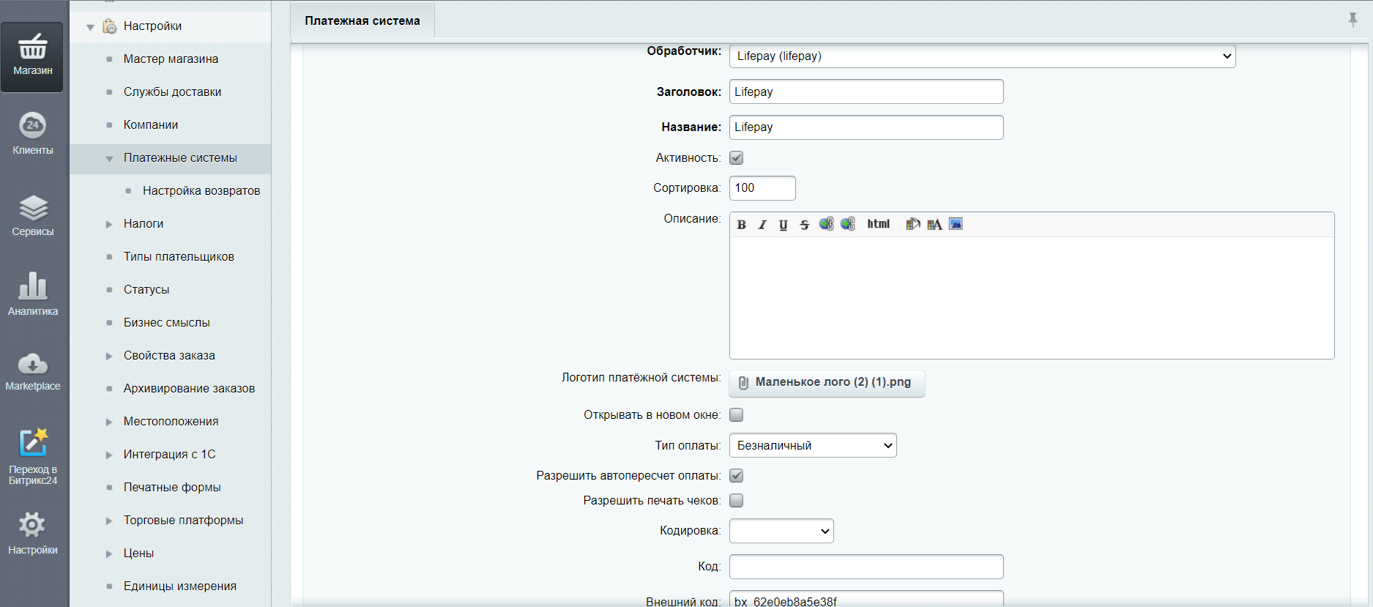1373x607 pixels.
Task: Open the Аналитика section
Action: pos(32,294)
